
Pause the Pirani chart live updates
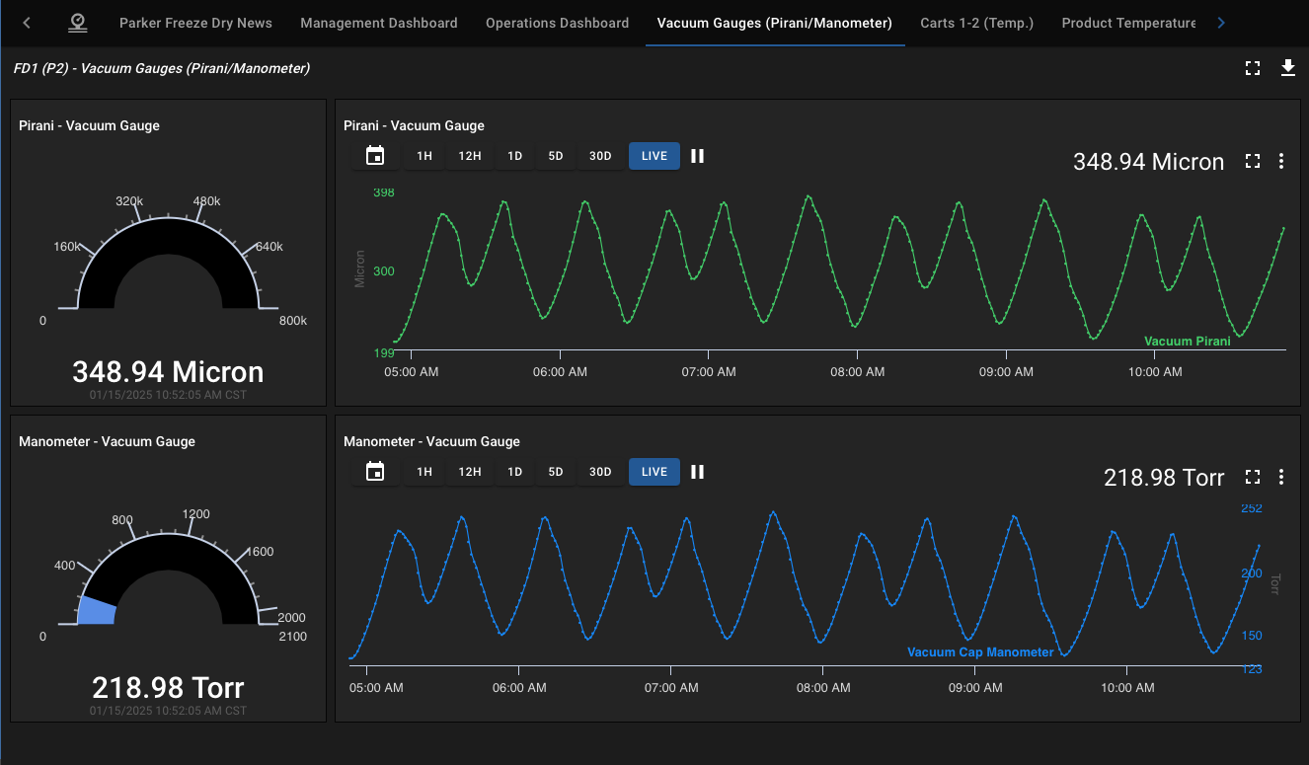(697, 156)
